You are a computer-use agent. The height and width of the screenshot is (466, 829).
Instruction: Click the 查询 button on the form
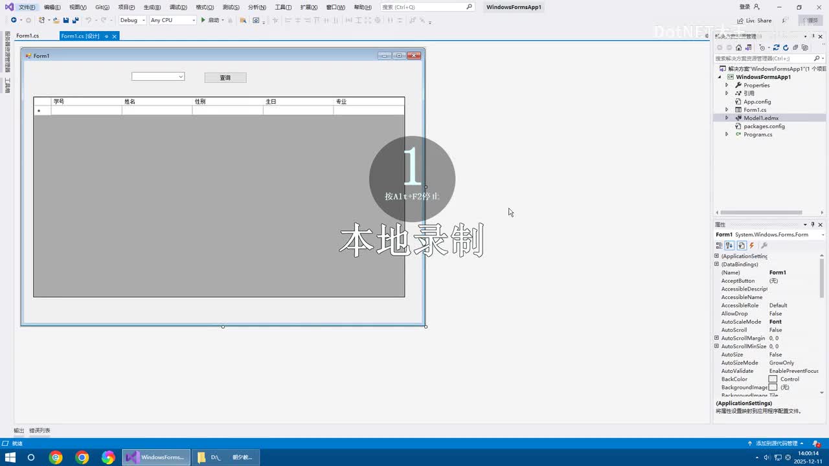225,78
